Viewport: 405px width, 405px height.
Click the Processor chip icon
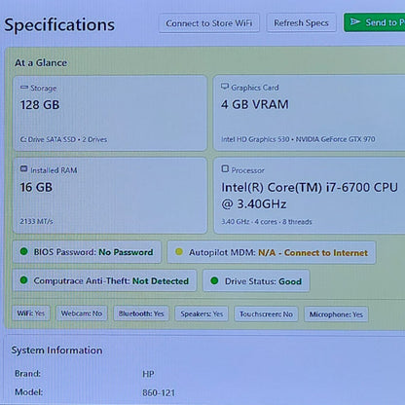(225, 168)
